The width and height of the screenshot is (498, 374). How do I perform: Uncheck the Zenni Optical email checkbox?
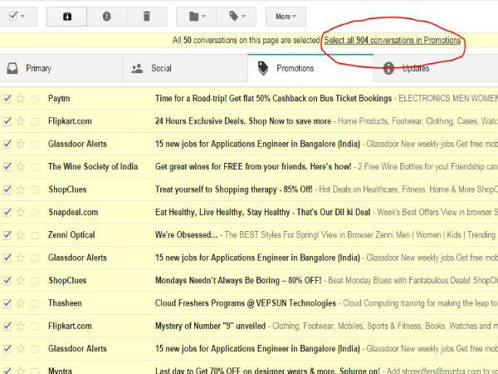coord(7,235)
